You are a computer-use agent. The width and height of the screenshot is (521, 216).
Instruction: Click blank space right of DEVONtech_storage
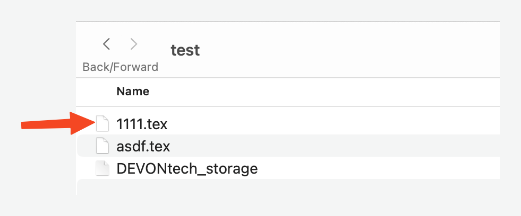coord(372,169)
